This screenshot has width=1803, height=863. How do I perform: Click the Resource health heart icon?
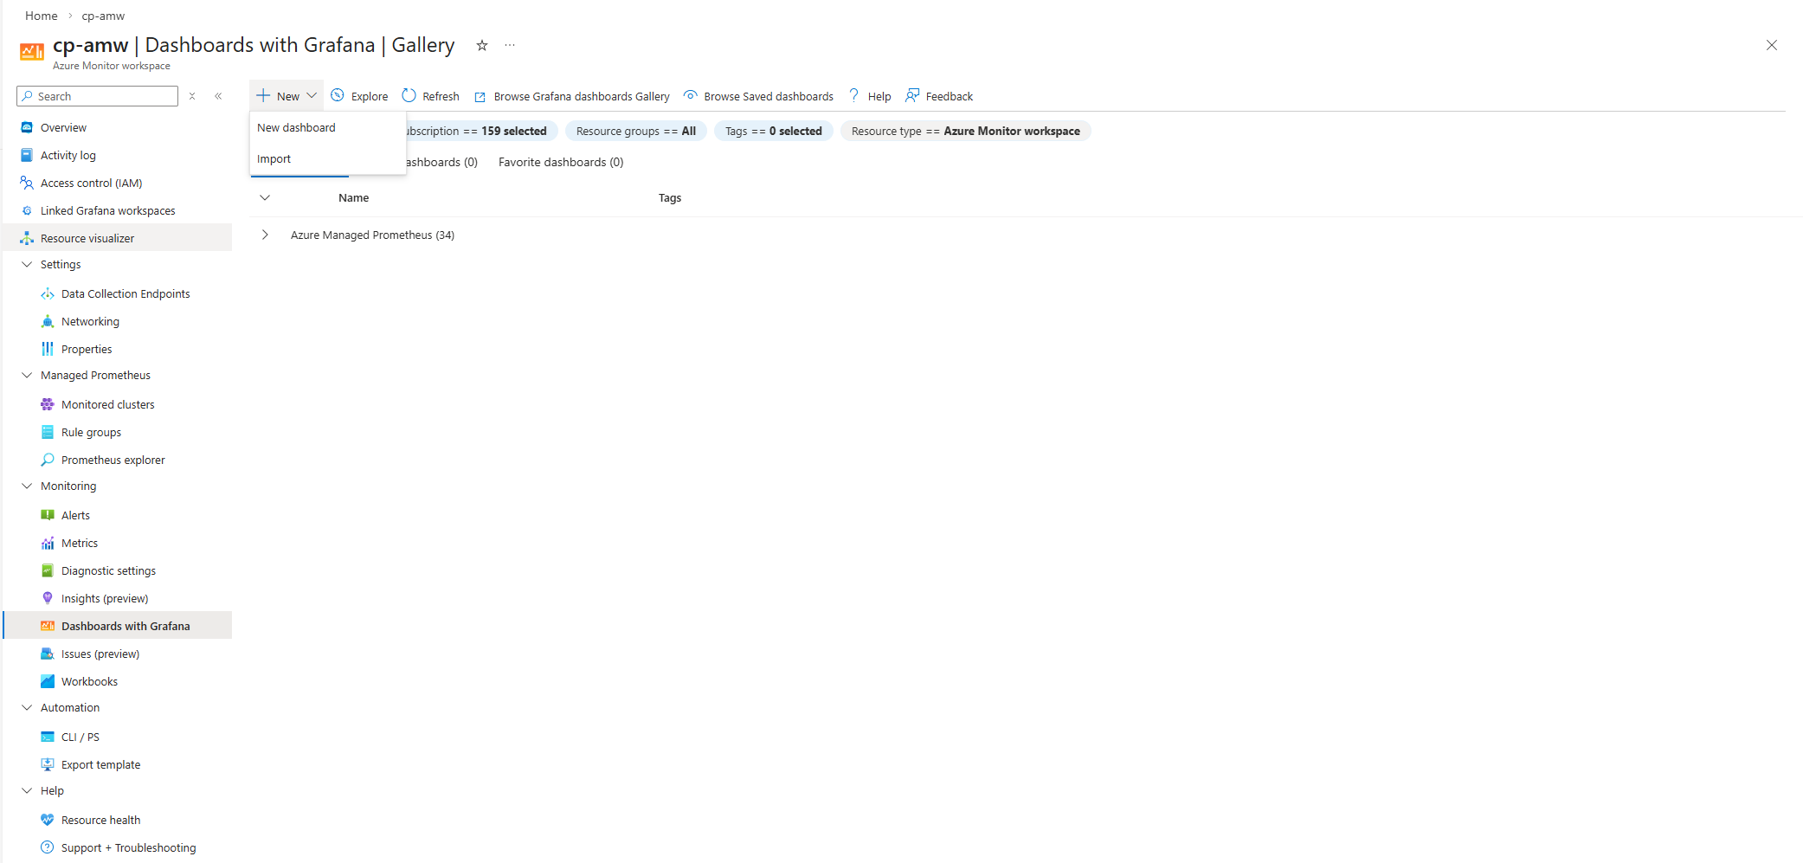(48, 820)
